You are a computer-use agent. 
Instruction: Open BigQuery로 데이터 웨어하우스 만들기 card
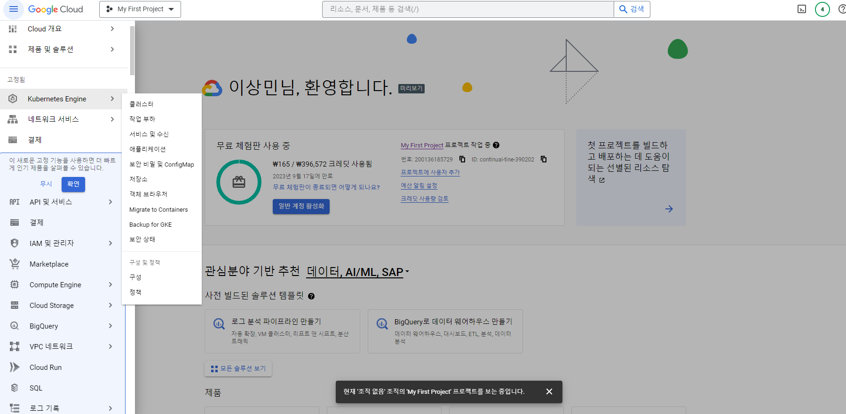[x=445, y=331]
